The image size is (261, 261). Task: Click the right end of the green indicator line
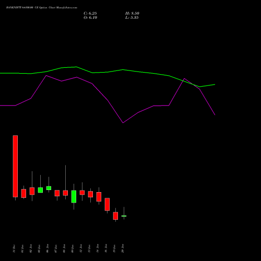tap(215, 85)
